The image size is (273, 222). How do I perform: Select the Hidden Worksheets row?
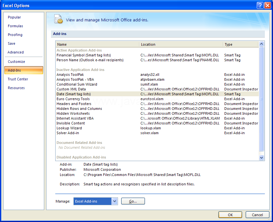157,113
